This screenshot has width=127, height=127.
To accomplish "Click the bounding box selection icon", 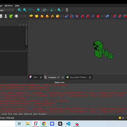I will pyautogui.click(x=52, y=10).
